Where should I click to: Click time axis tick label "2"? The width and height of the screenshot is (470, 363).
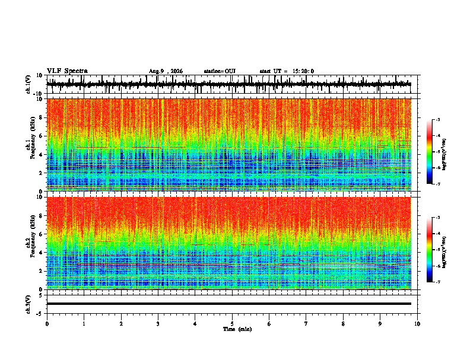(x=121, y=324)
